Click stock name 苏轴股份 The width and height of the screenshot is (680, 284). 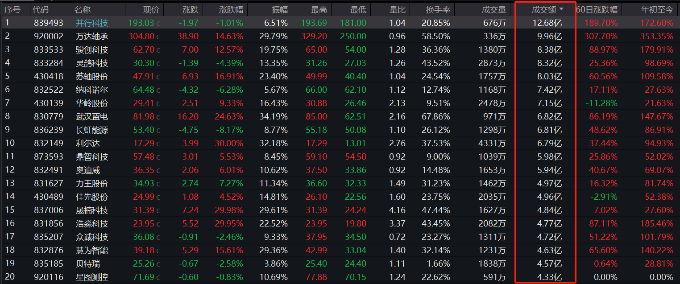click(x=92, y=76)
